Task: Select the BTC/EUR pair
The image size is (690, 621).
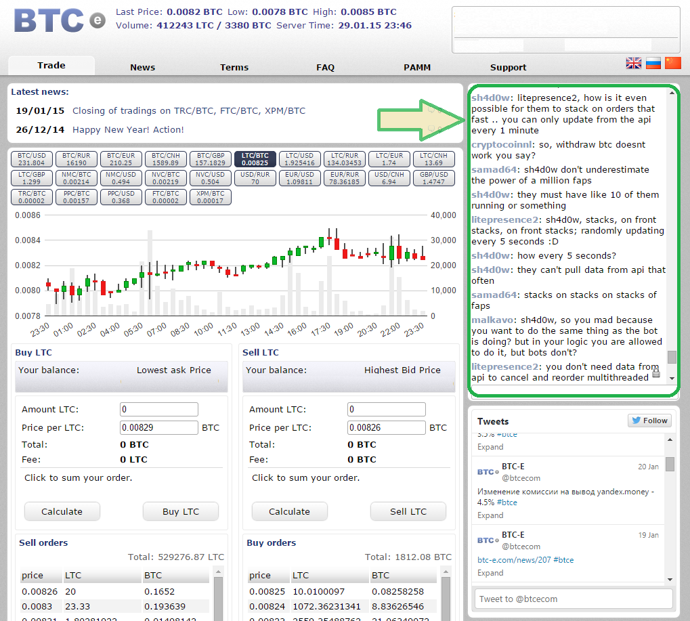Action: pyautogui.click(x=121, y=159)
